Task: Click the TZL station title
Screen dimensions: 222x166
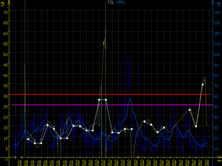Action: pyautogui.click(x=110, y=2)
